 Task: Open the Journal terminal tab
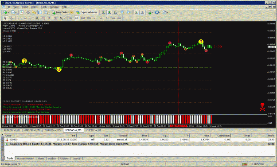pos(77,159)
